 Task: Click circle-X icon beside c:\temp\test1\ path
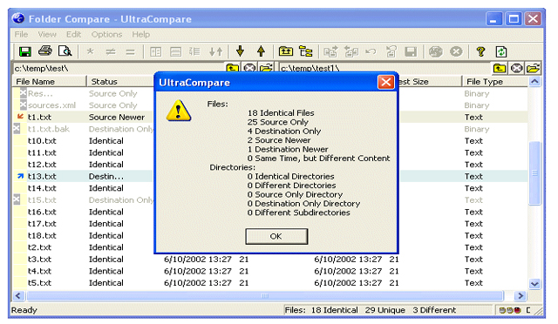point(516,68)
